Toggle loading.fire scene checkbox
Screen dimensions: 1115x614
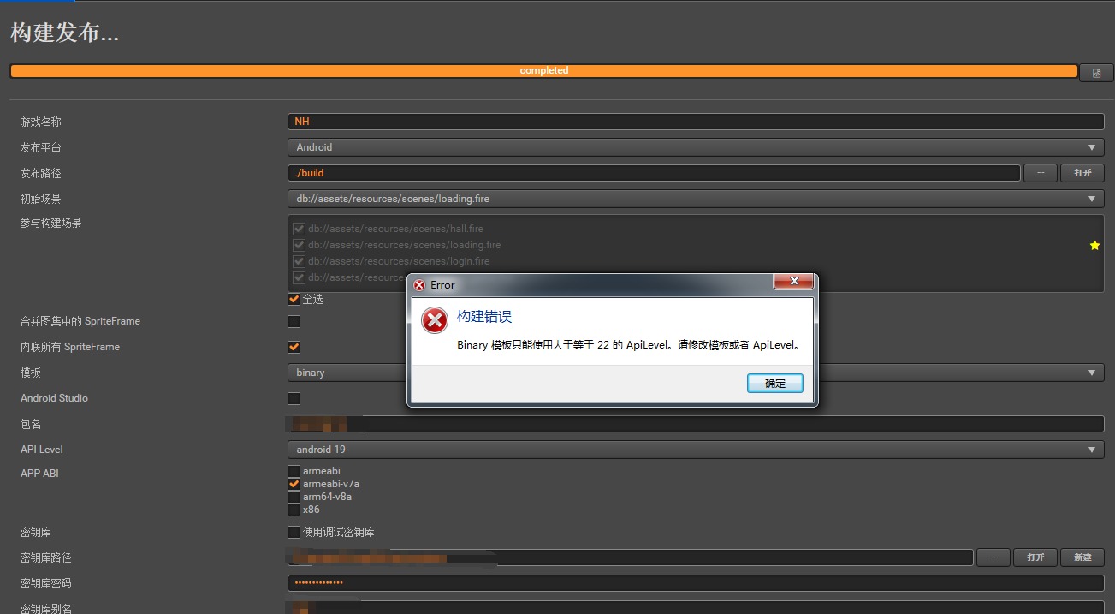click(299, 245)
